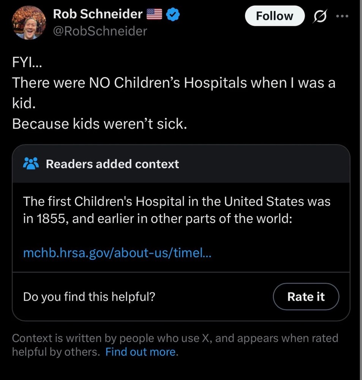Click the 'Because kids weren't sick.' line
Screen dimensions: 362x380
coord(100,123)
